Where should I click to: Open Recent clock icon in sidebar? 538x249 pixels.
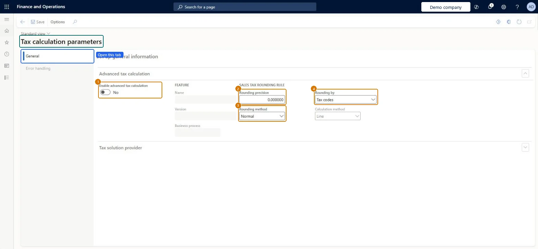click(x=7, y=54)
